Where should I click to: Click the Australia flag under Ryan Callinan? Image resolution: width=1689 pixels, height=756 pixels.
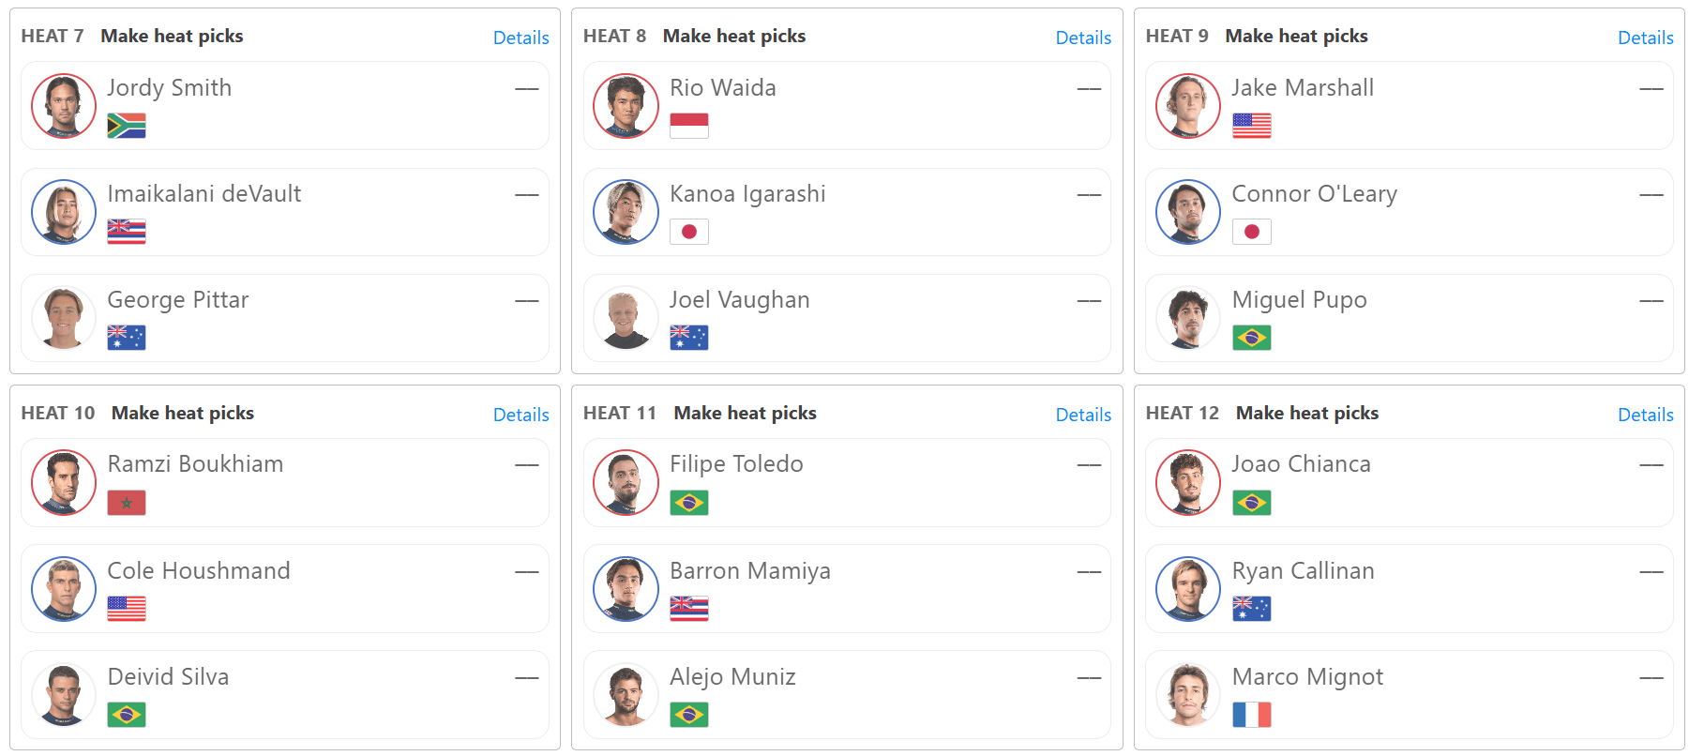pos(1252,609)
